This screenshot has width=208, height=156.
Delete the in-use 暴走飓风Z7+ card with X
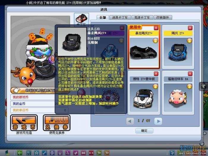coord(156,28)
